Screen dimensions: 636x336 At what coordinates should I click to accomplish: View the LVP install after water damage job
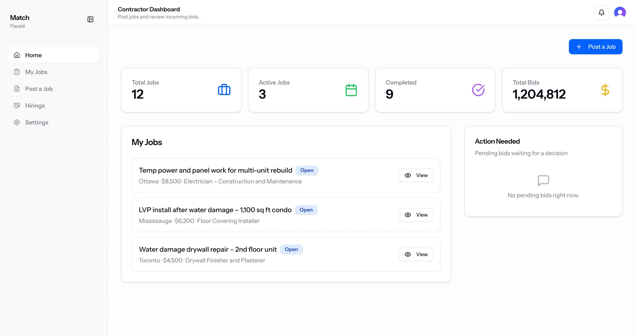click(416, 215)
